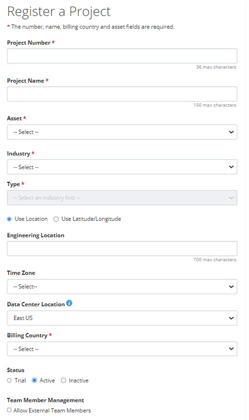Click the Data Center Location info icon
This screenshot has height=420, width=249.
[69, 303]
